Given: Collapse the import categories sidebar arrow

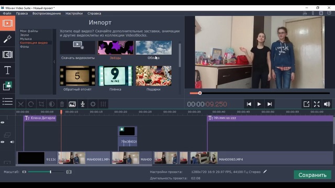Looking at the screenshot, I should 54,62.
